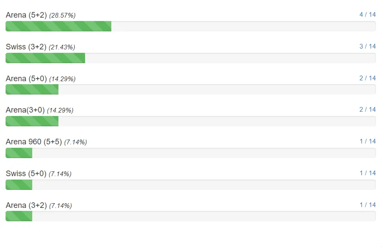Viewport: 382px width, 247px height.
Task: Open vote count link for Arena 960 (5+5)
Action: 367,141
